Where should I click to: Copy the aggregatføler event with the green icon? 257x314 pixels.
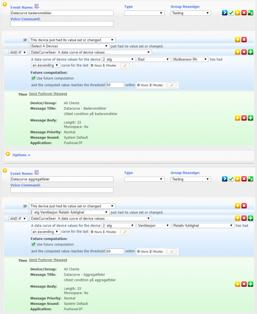tap(250, 179)
